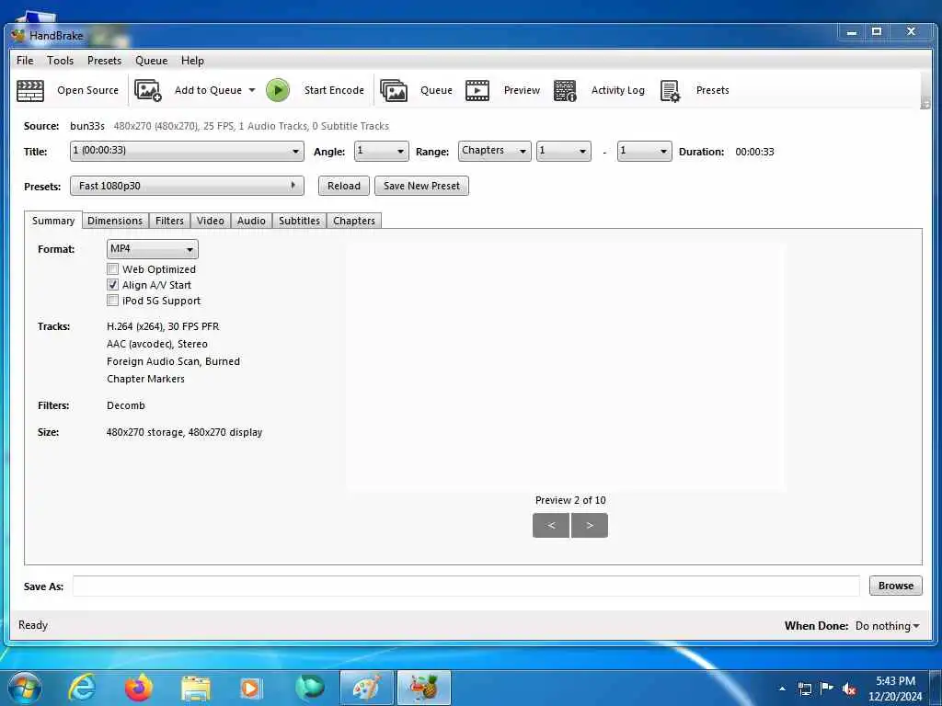
Task: Expand the Add to Queue dropdown arrow
Action: click(252, 90)
